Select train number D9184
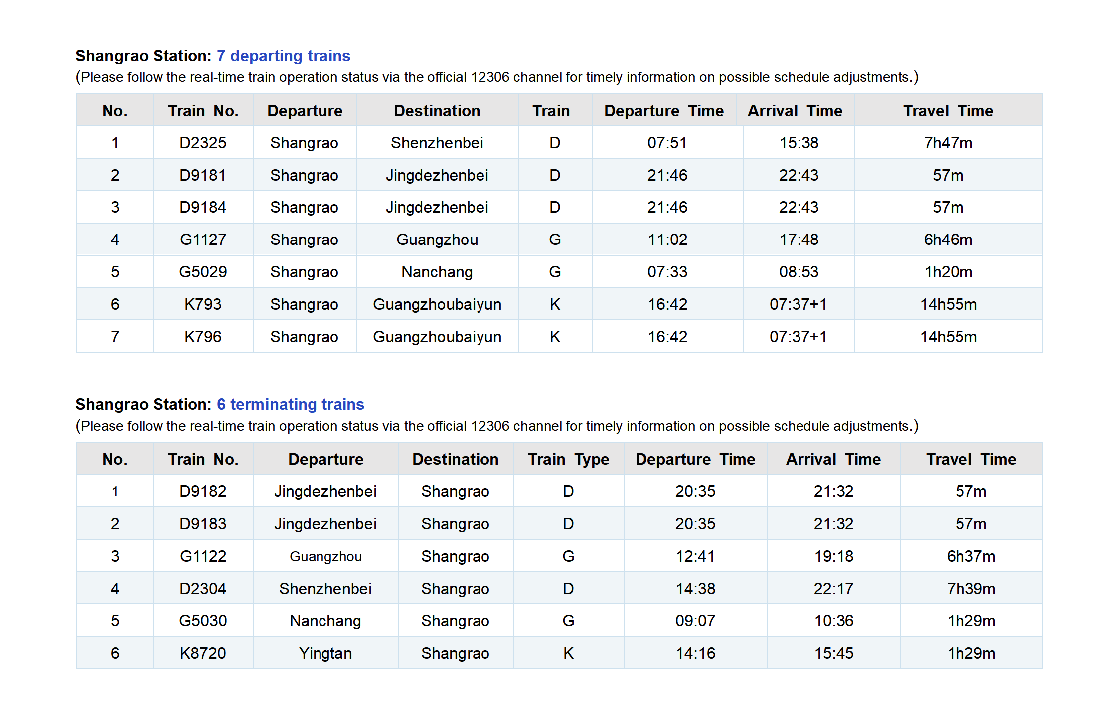The image size is (1119, 719). (x=203, y=207)
